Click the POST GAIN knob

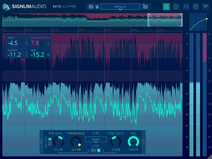click(x=116, y=142)
